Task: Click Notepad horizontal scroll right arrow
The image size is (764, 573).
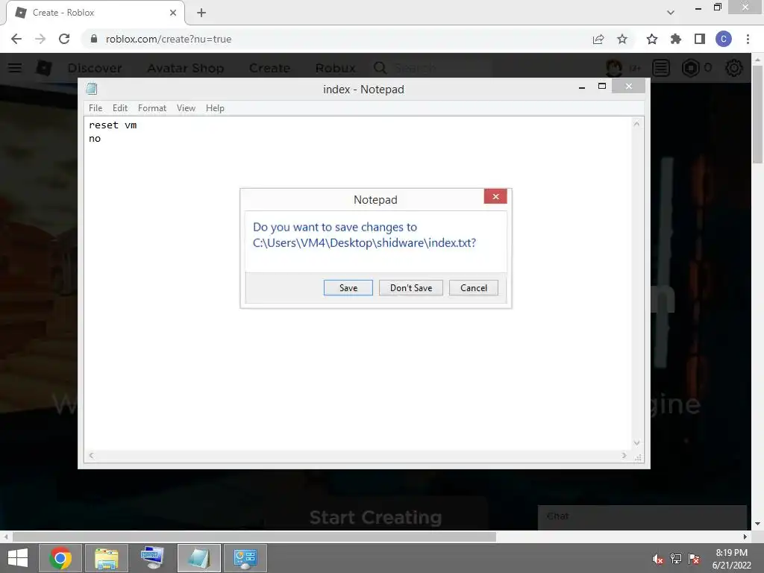Action: 624,456
